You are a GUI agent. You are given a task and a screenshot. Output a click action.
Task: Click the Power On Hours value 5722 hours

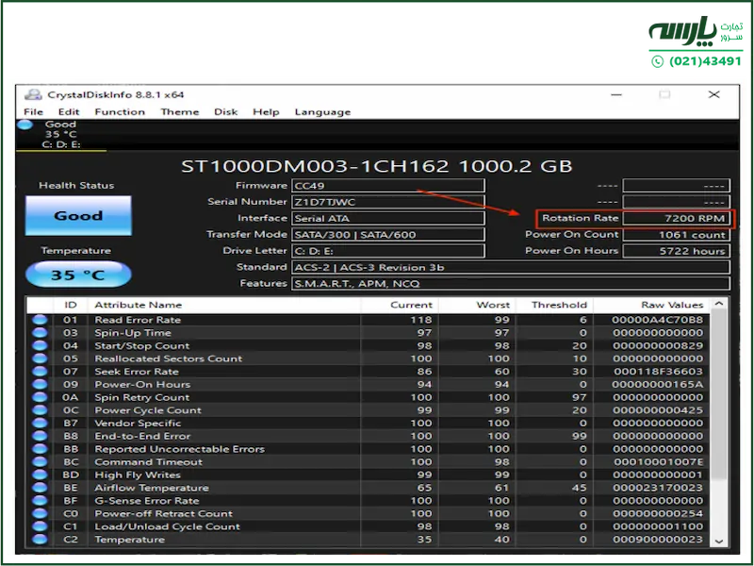676,251
